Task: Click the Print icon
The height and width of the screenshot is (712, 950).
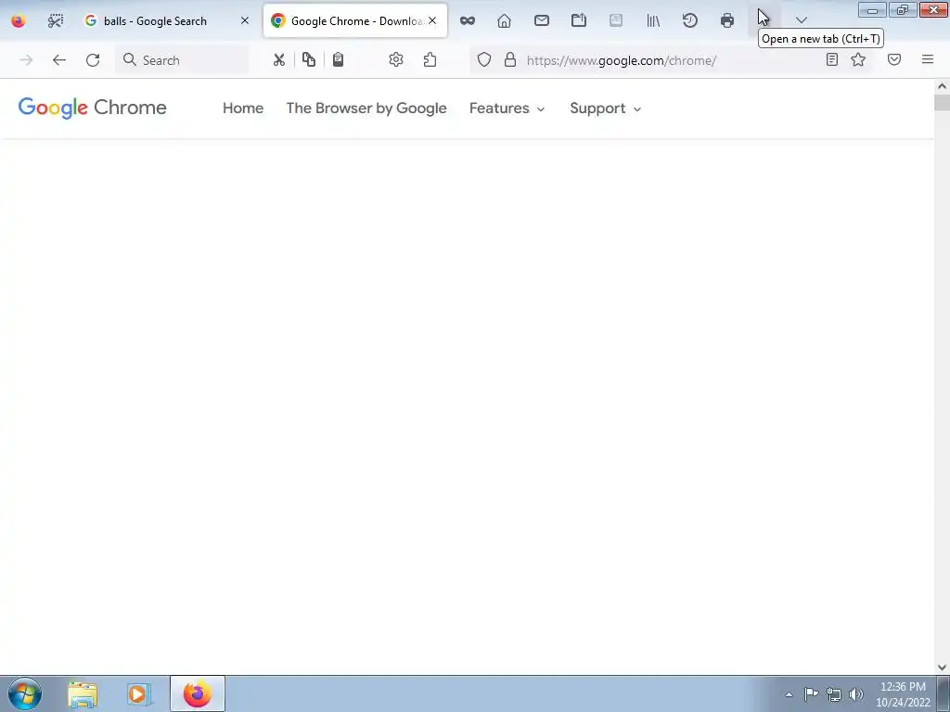Action: (x=727, y=20)
